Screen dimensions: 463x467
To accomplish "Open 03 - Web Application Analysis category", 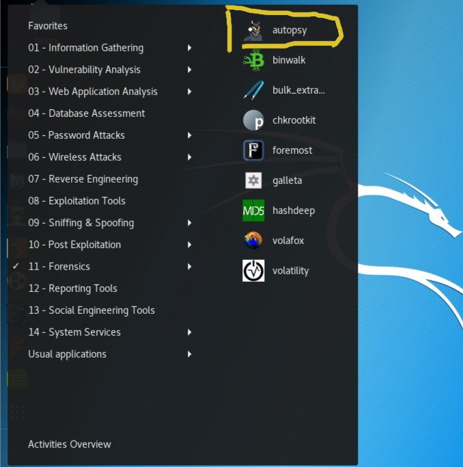I will 93,92.
